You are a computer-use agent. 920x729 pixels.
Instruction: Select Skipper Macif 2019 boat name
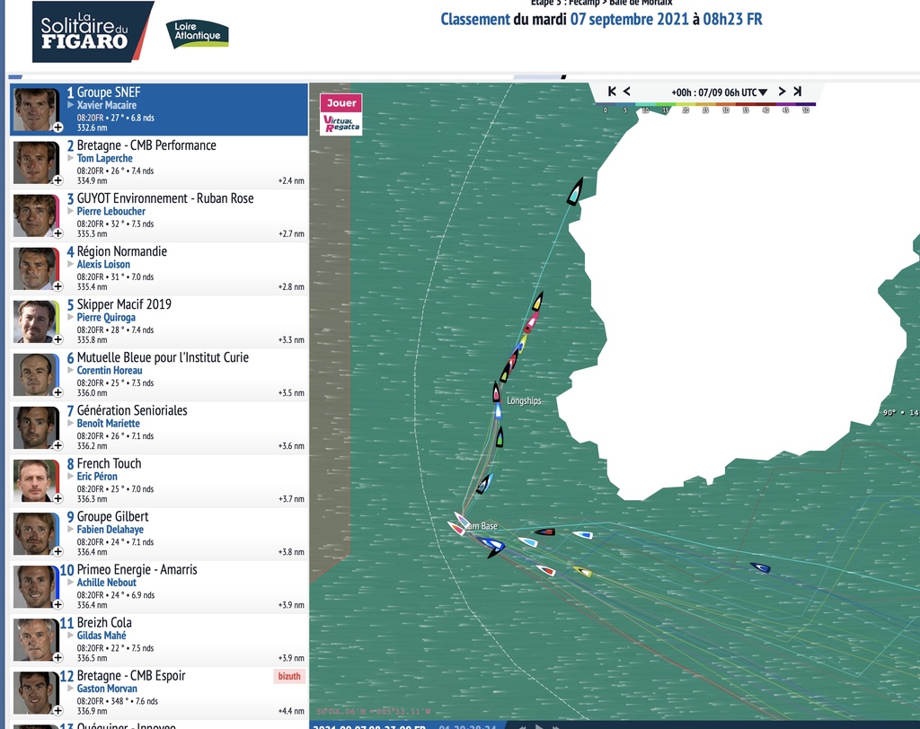pyautogui.click(x=124, y=304)
